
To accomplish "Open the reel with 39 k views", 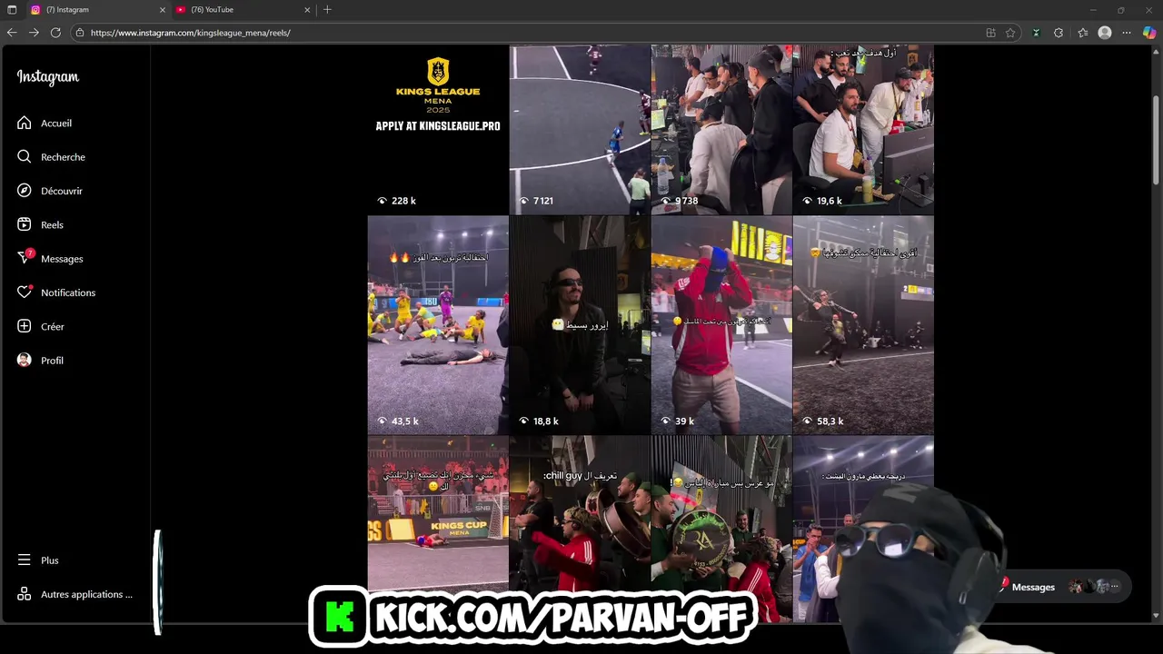I will [721, 325].
